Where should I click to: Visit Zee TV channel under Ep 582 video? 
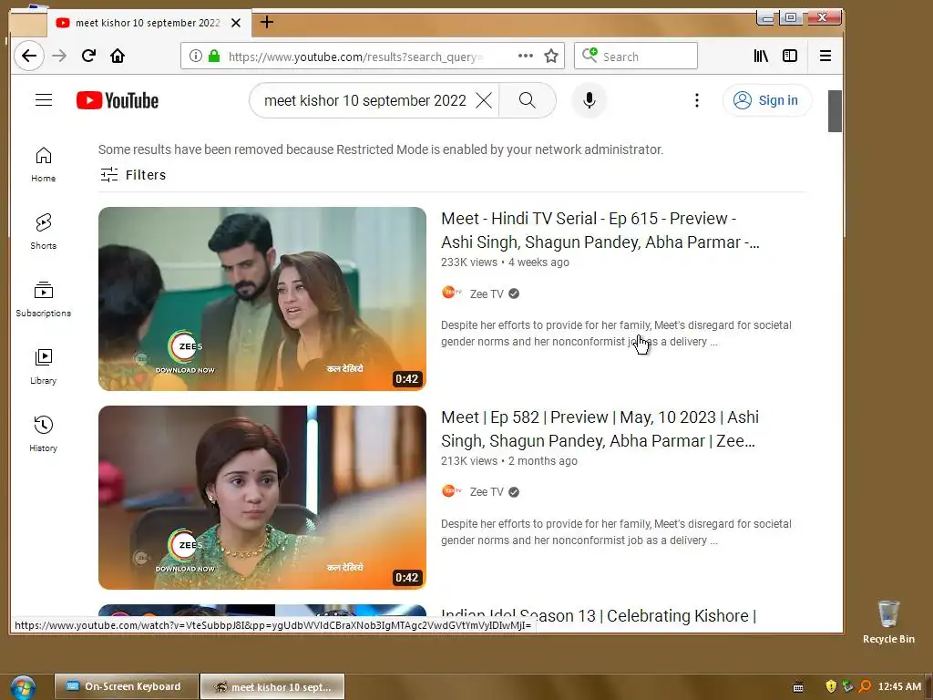487,492
